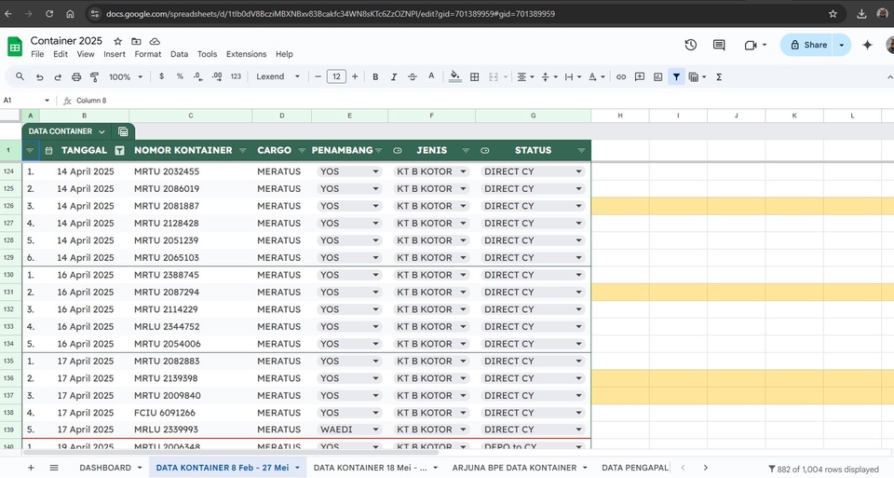Open Lexend font dropdown
This screenshot has width=894, height=478.
(x=278, y=76)
